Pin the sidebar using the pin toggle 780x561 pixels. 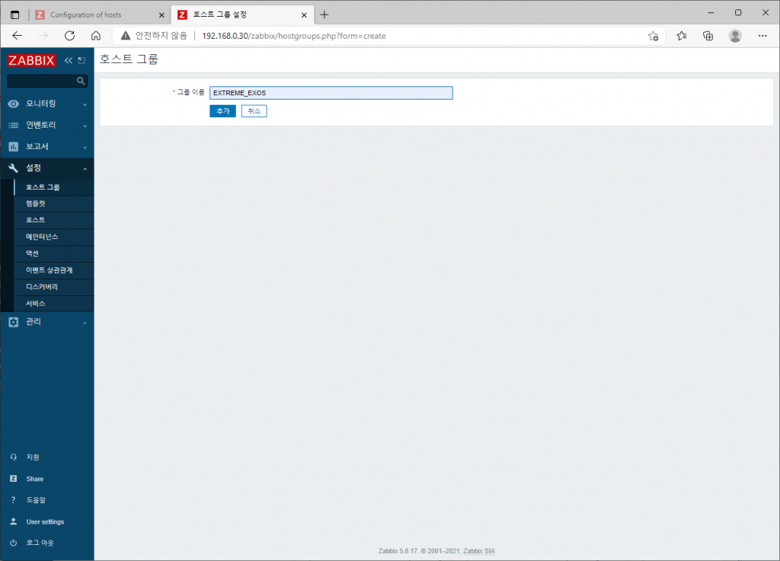coord(82,60)
